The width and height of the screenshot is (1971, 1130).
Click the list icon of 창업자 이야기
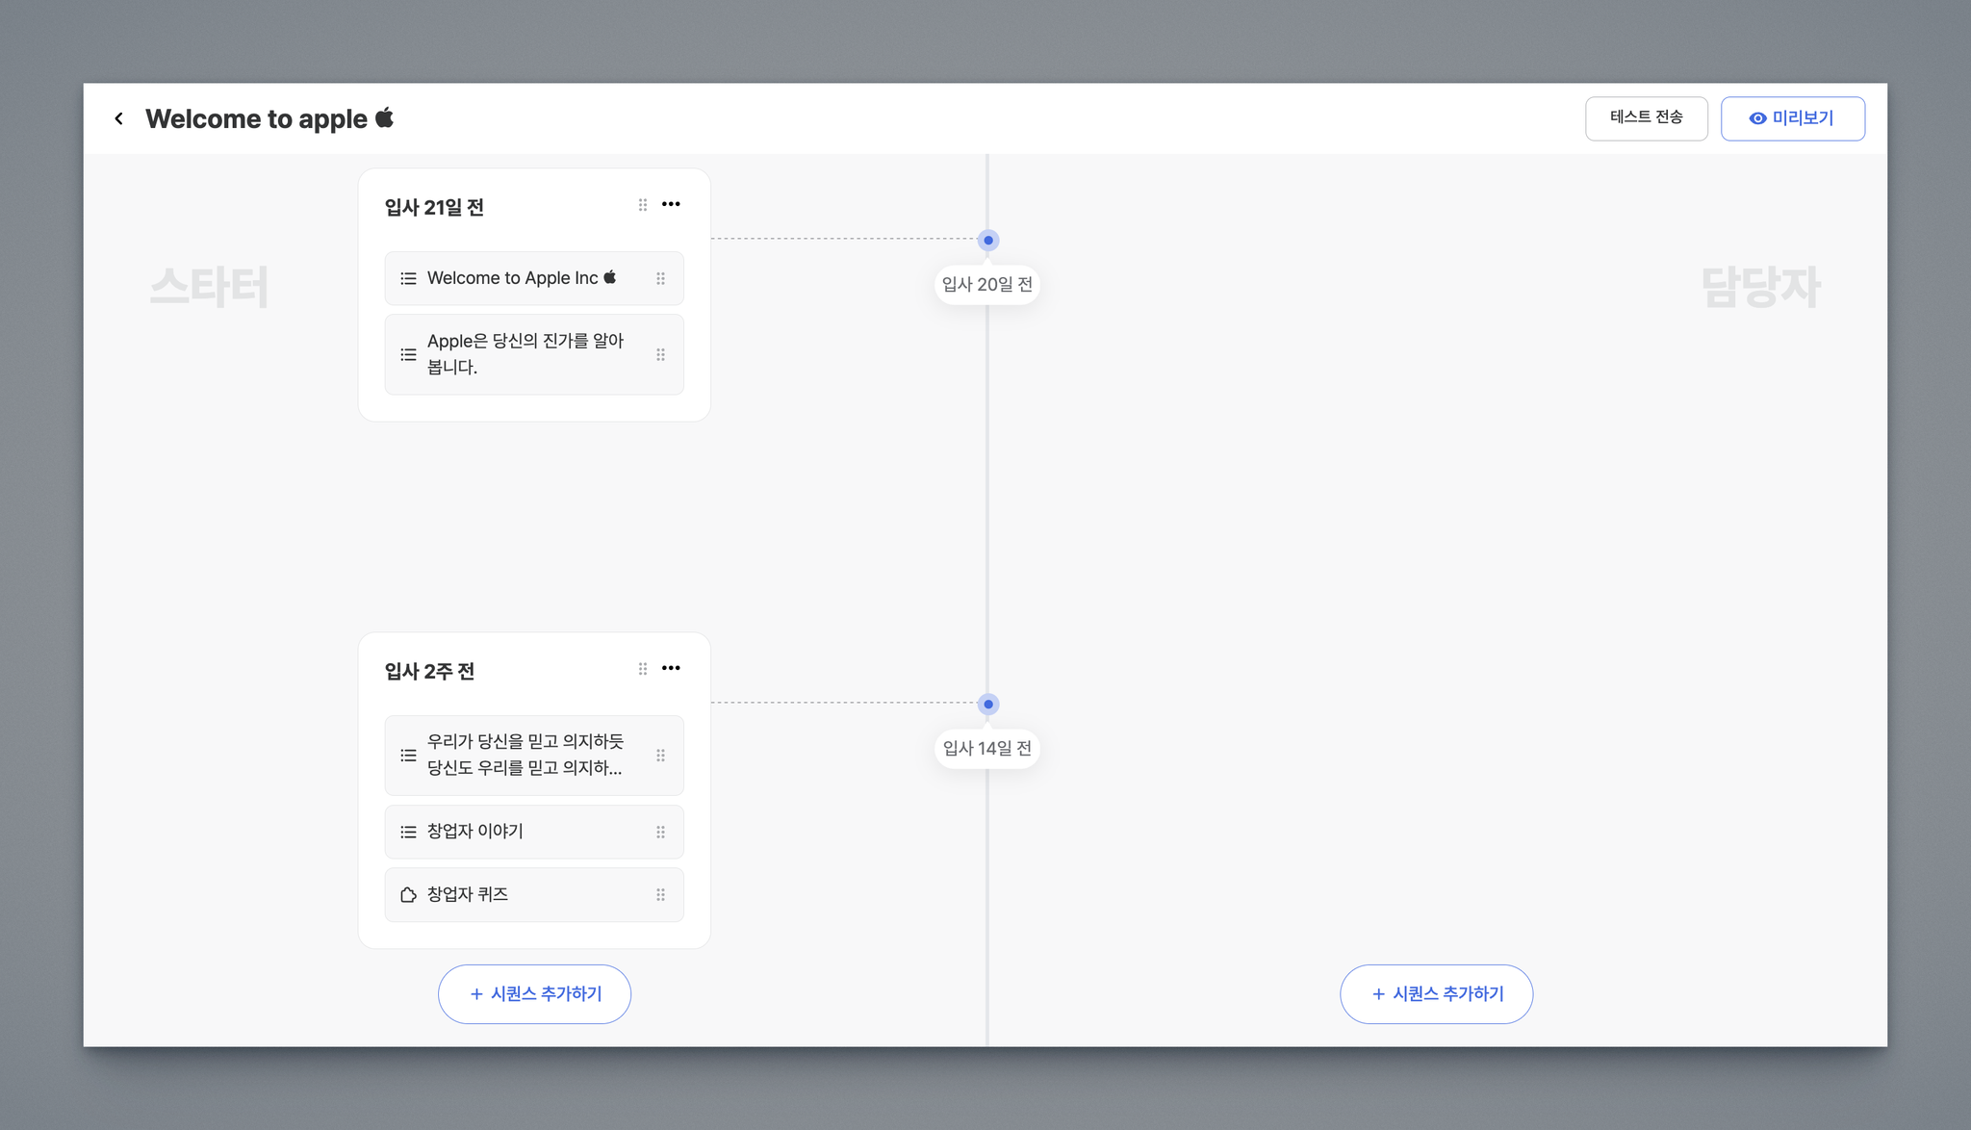pos(408,832)
